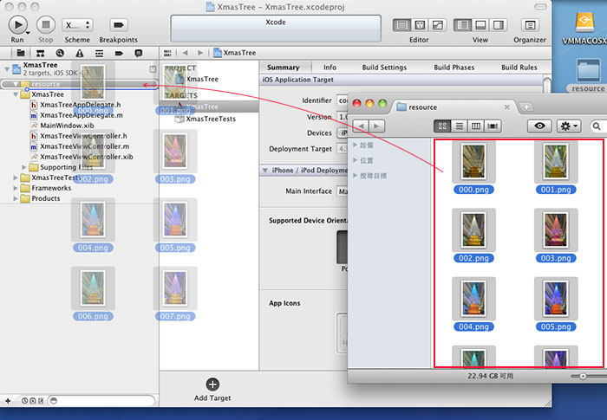Expand the Frameworks group
Image resolution: width=607 pixels, height=420 pixels.
tap(15, 188)
